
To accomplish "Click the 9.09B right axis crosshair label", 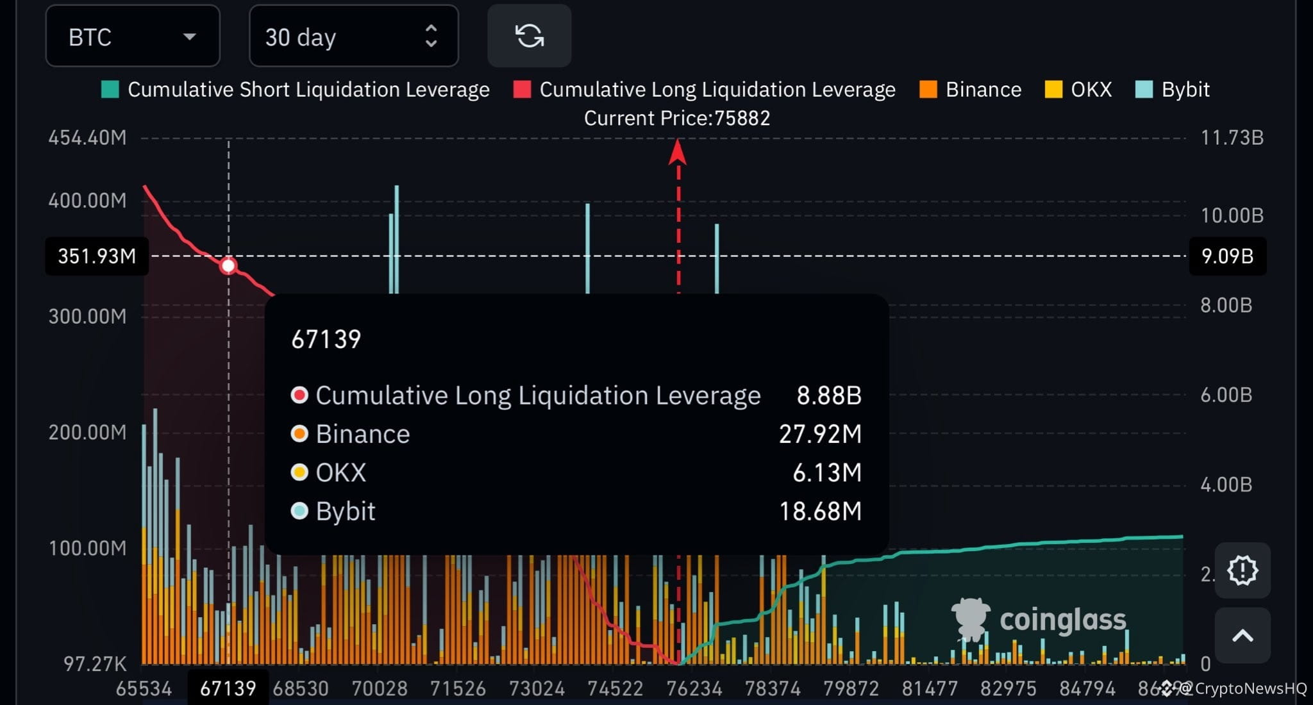I will 1228,256.
